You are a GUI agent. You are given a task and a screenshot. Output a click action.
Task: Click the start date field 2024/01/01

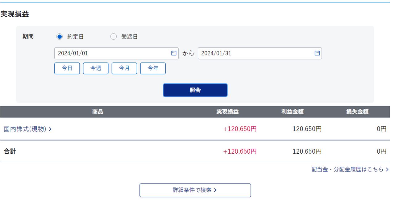pos(111,53)
